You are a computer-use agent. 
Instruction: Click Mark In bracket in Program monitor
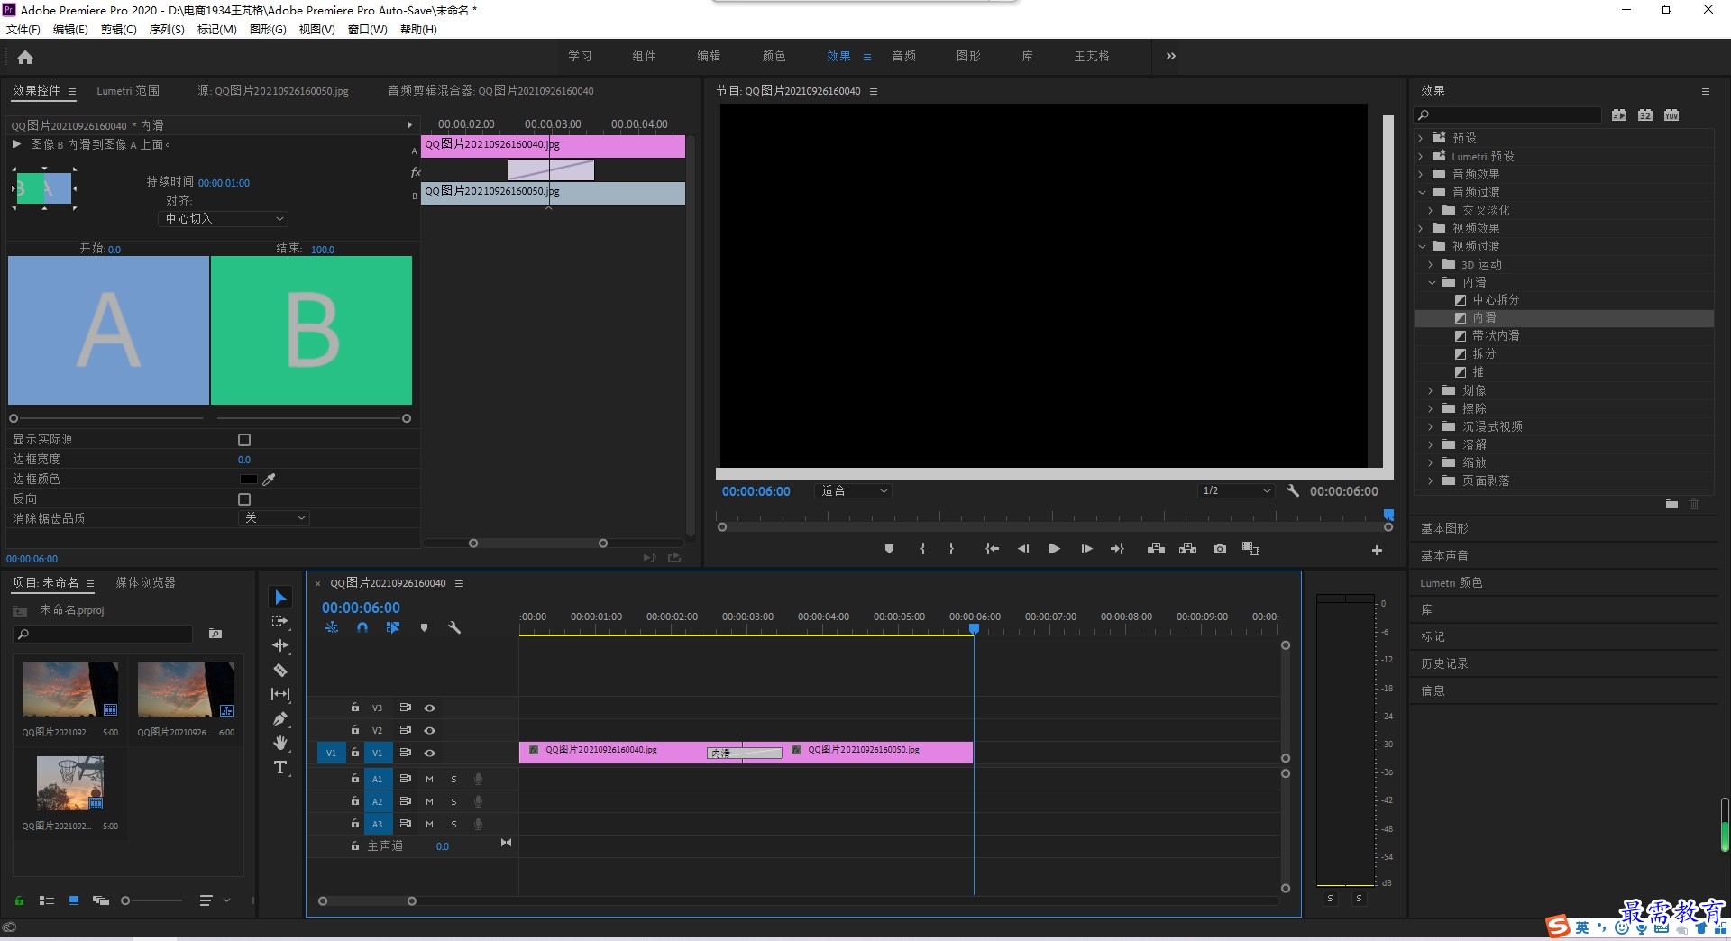pyautogui.click(x=922, y=549)
